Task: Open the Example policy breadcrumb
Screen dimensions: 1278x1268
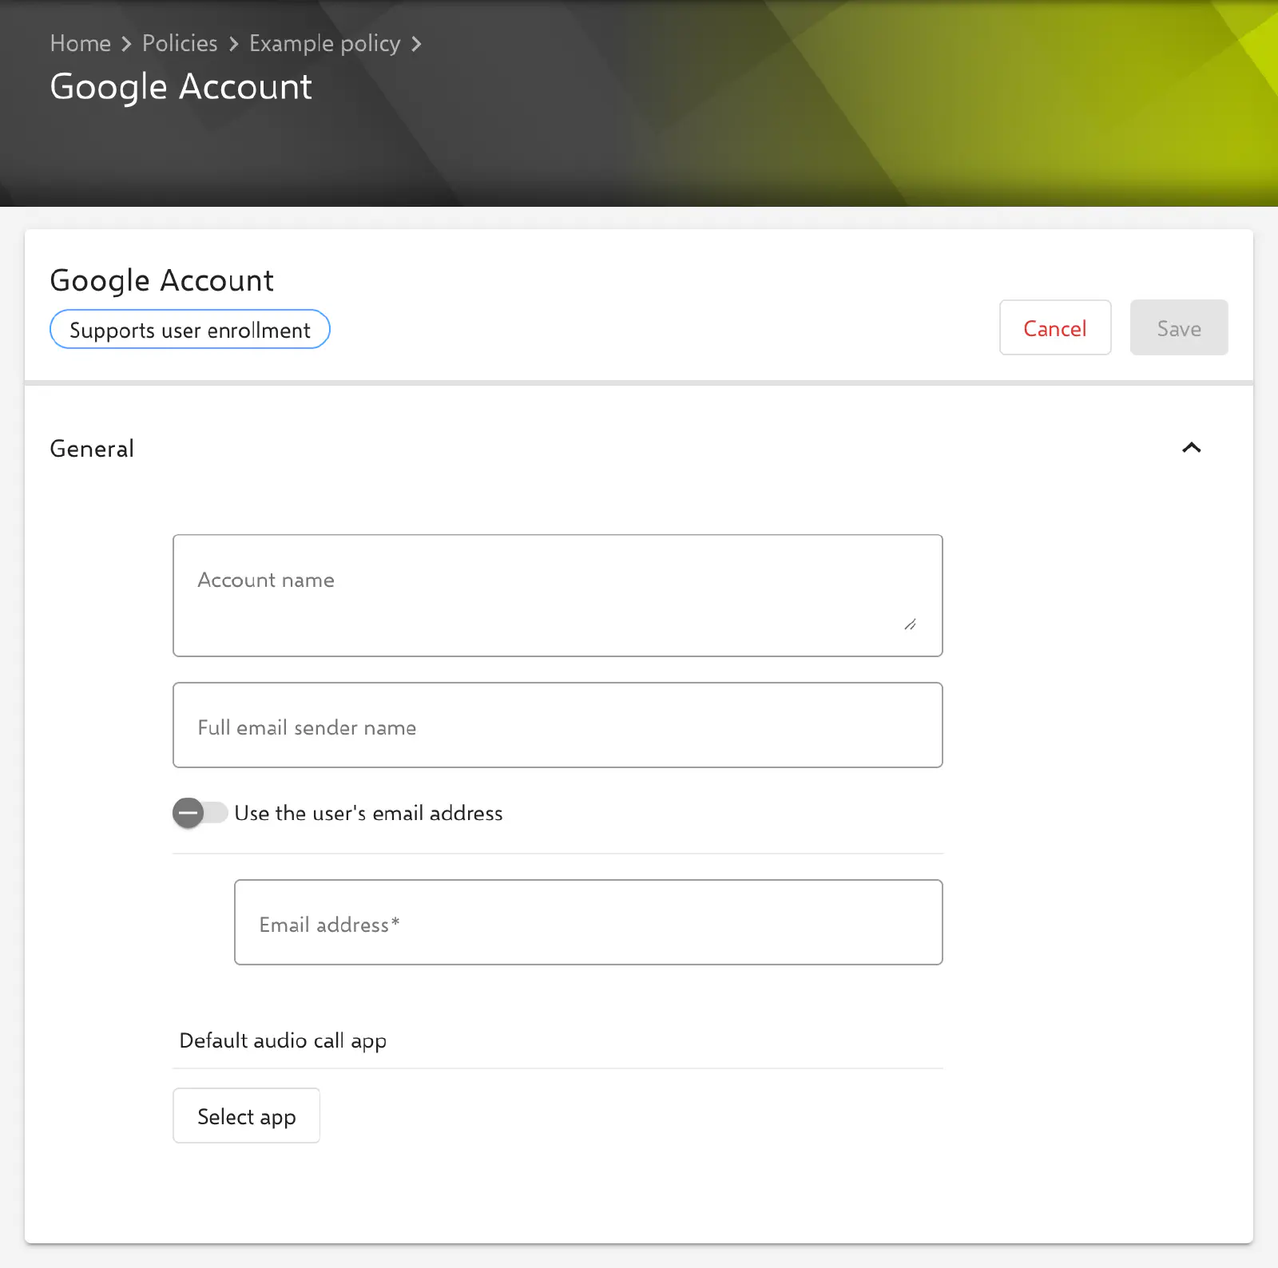Action: pos(324,43)
